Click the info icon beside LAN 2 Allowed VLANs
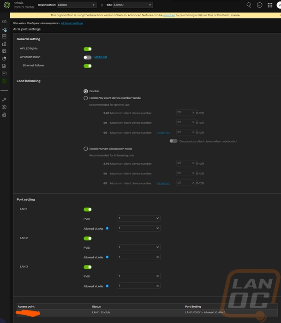The image size is (281, 323). 107,257
